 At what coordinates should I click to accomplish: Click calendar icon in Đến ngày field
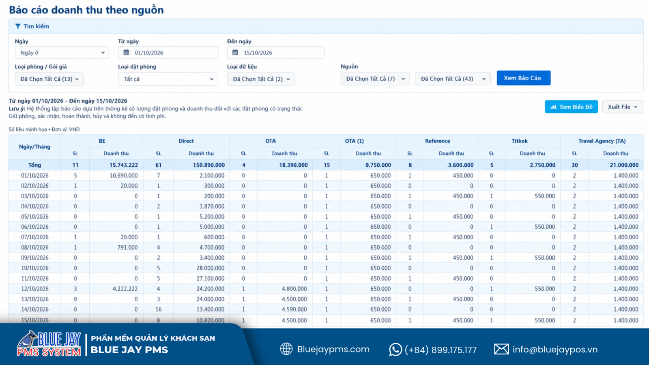point(235,52)
